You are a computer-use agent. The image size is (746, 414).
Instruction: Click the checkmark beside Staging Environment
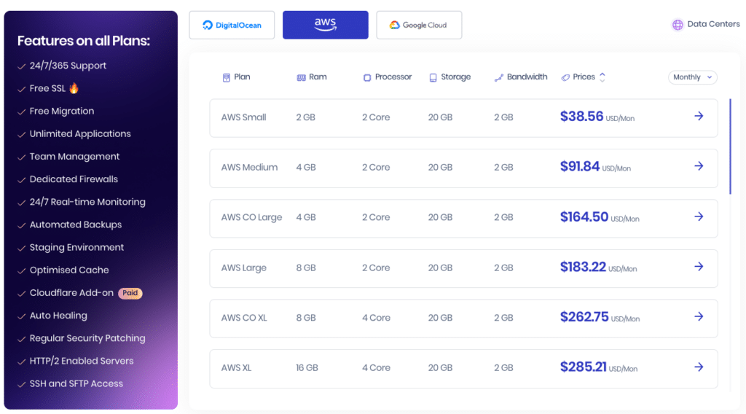click(x=21, y=249)
